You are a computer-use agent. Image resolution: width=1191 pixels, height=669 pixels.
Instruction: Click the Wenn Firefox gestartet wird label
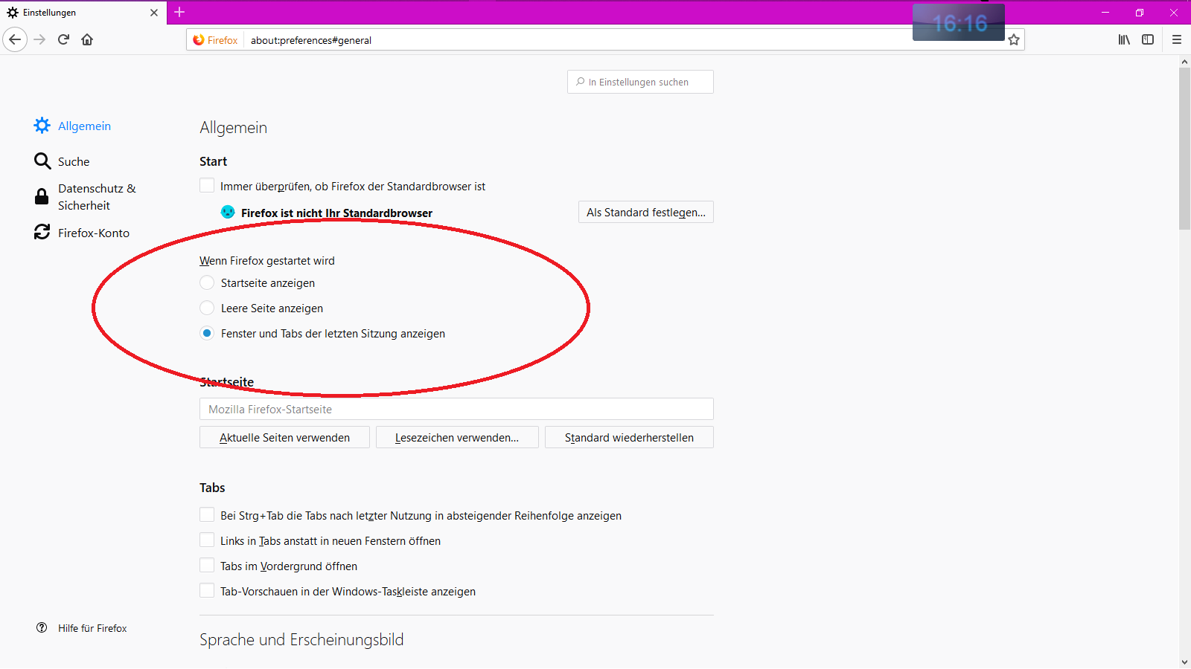(267, 261)
